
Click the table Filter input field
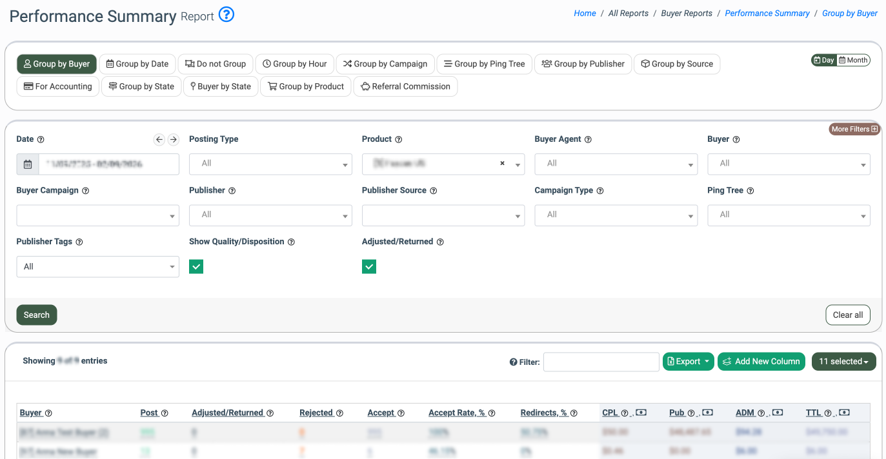(601, 362)
